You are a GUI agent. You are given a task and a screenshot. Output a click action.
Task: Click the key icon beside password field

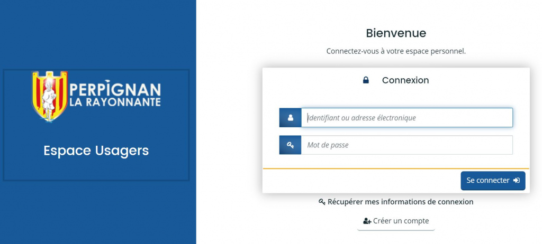290,145
